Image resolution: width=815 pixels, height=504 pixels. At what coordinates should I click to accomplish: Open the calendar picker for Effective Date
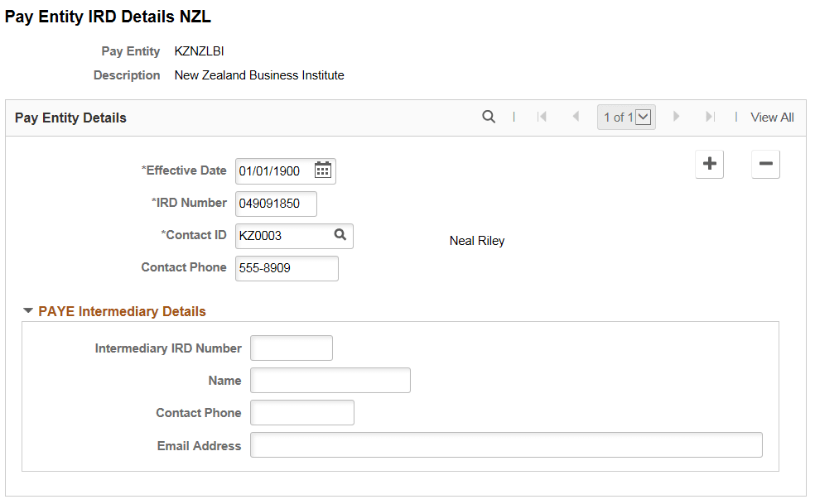pyautogui.click(x=323, y=170)
